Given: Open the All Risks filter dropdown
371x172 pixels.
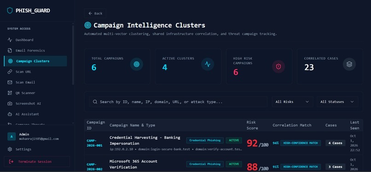Looking at the screenshot, I should [x=292, y=102].
